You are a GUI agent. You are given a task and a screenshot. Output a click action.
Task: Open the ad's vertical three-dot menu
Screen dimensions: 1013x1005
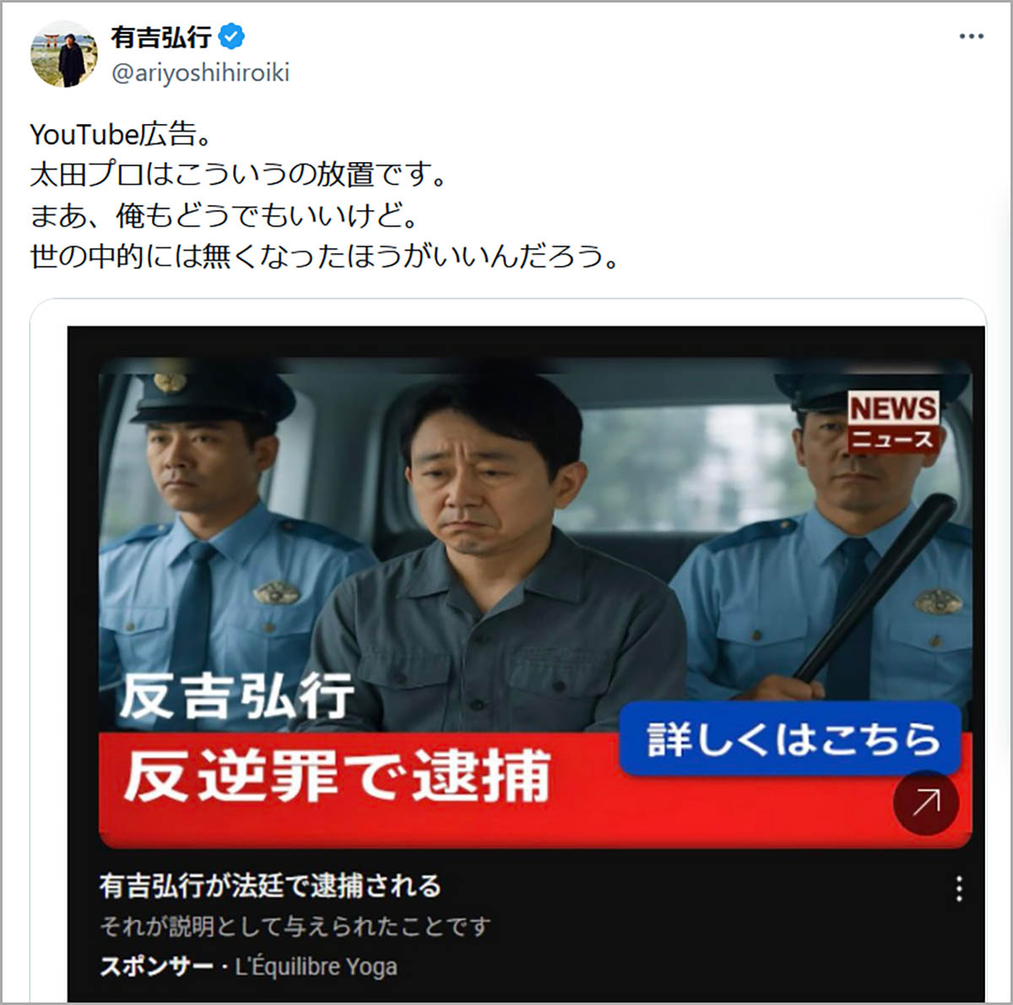[959, 889]
